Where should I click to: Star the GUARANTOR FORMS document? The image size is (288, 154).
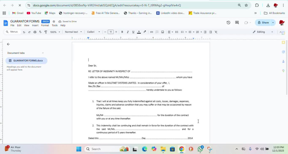click(x=54, y=22)
